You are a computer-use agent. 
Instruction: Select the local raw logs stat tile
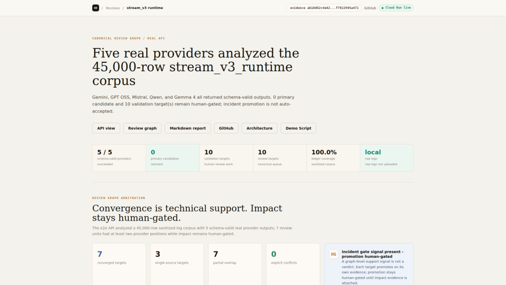(387, 158)
